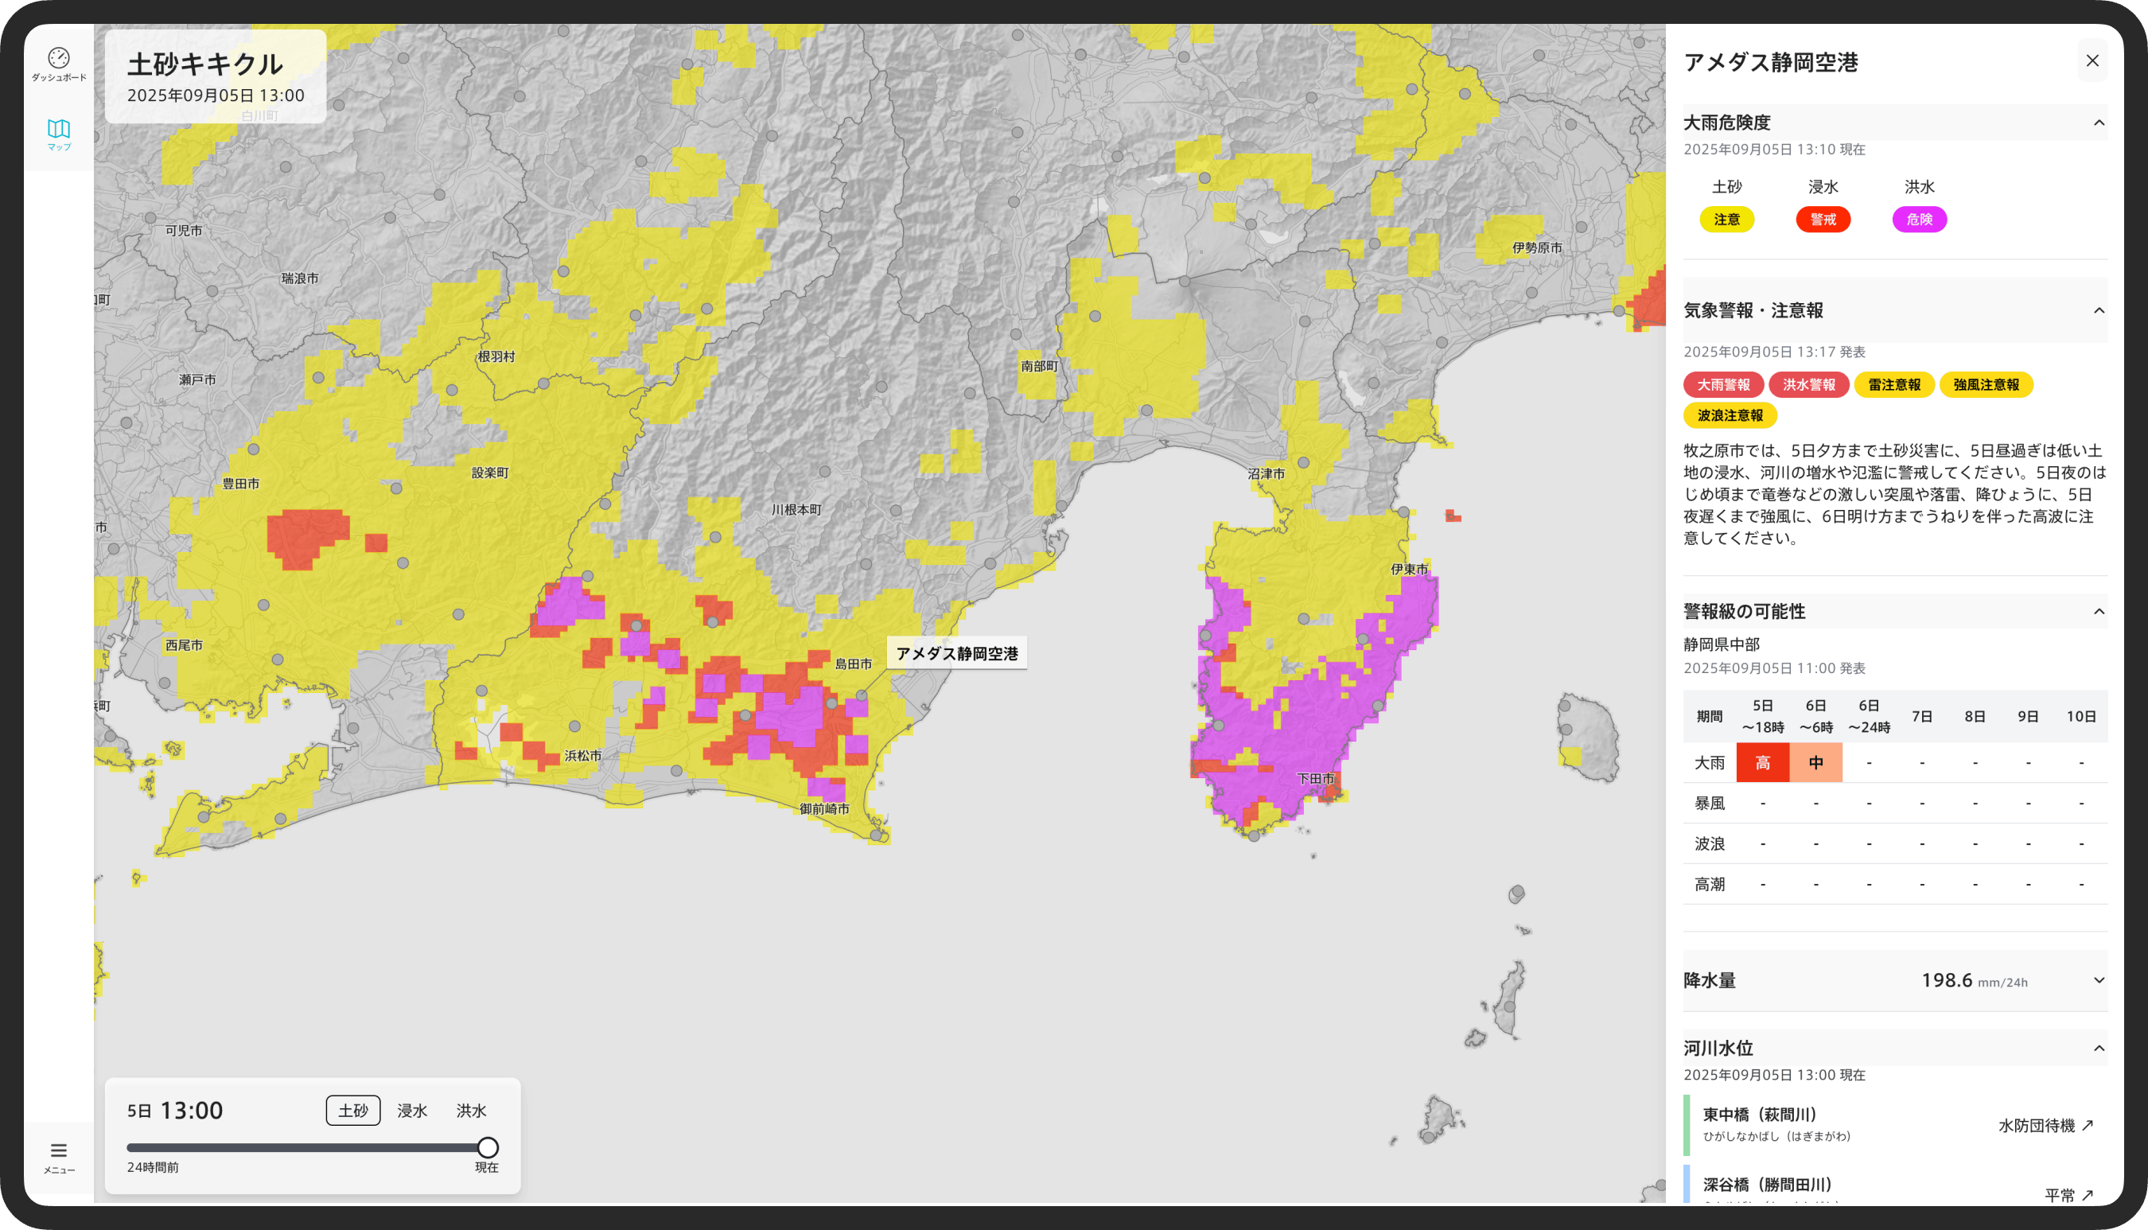Collapse the 警報級の可能性 section

2098,612
